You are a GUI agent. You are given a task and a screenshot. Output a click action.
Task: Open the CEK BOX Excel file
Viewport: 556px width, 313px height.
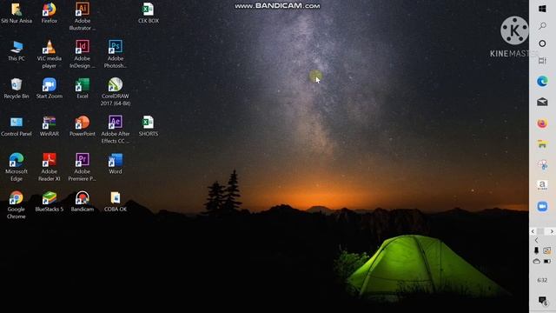(x=149, y=13)
